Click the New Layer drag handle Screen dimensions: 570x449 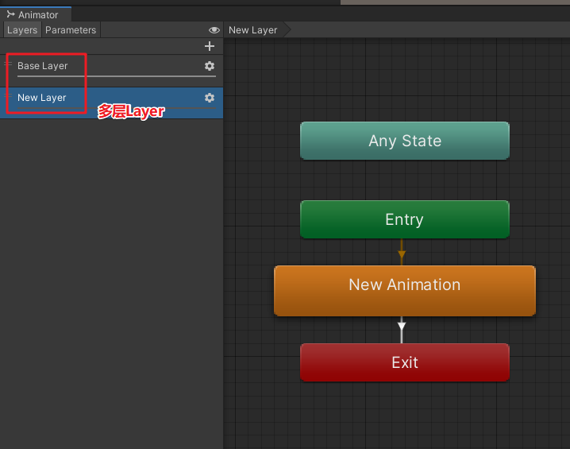8,95
